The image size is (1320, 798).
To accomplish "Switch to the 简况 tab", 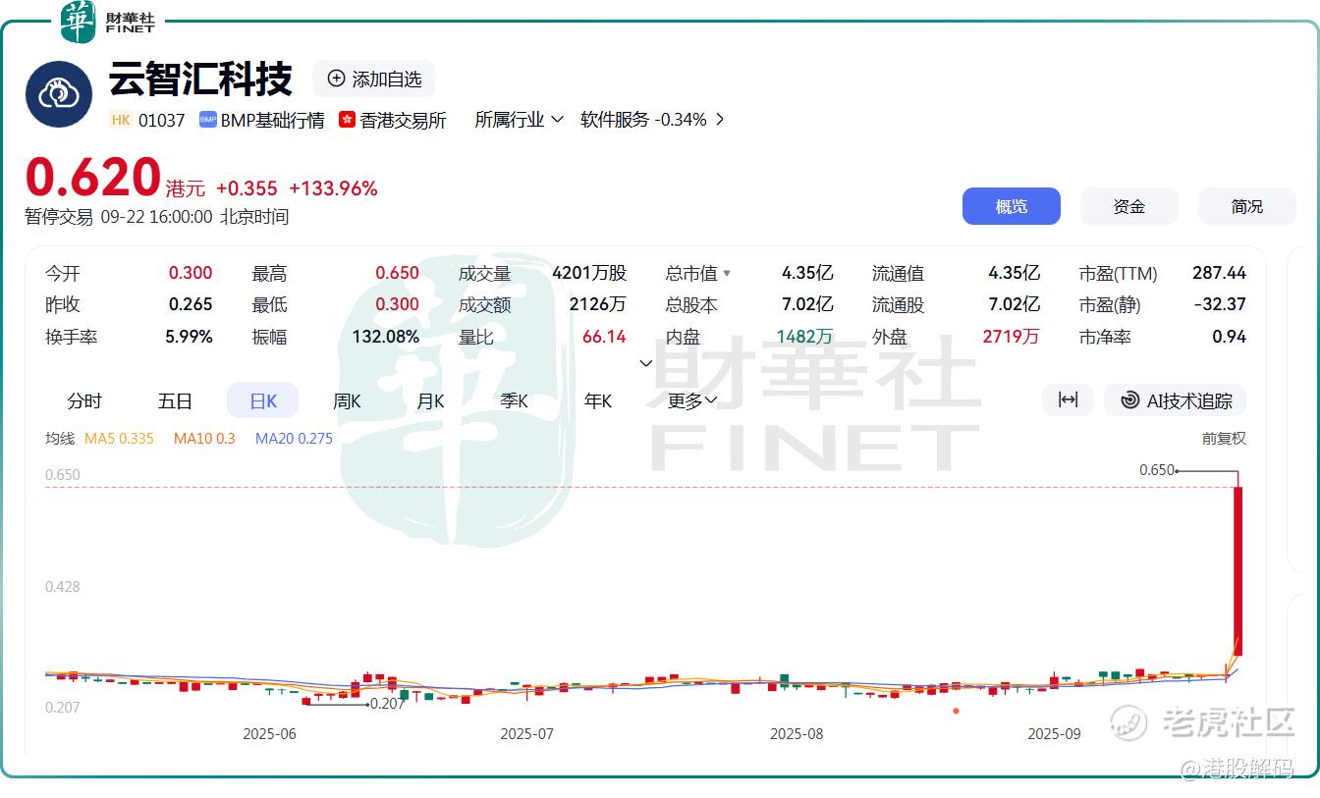I will [1247, 206].
